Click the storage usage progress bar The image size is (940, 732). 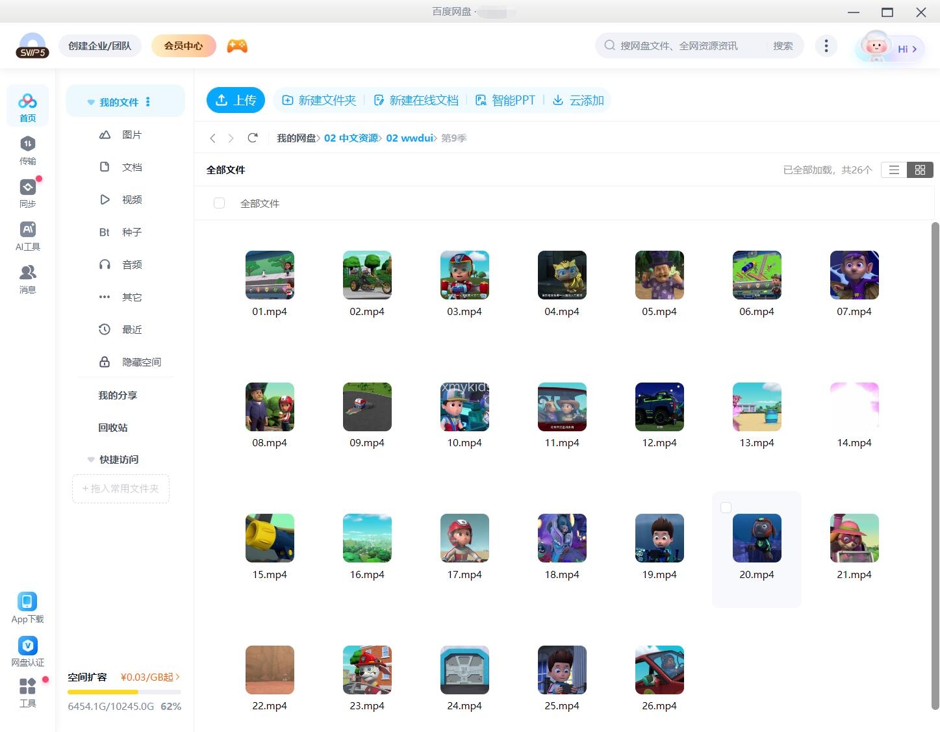tap(123, 692)
